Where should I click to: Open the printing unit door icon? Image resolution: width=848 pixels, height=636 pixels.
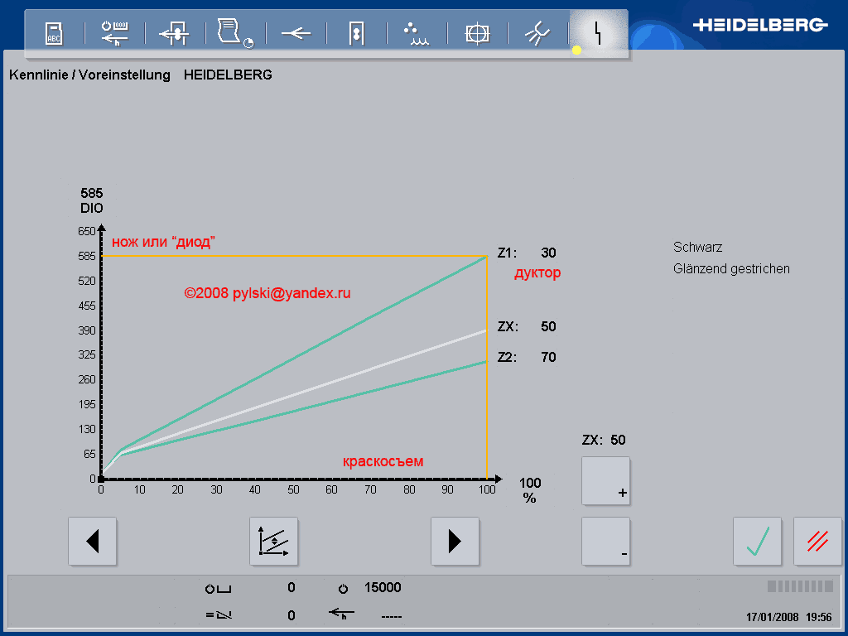(x=356, y=33)
